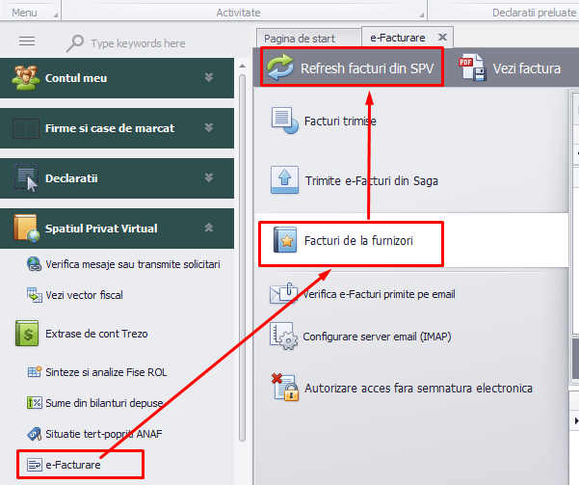The image size is (579, 485).
Task: Click sidebar scrollbar up arrow
Action: click(x=242, y=67)
